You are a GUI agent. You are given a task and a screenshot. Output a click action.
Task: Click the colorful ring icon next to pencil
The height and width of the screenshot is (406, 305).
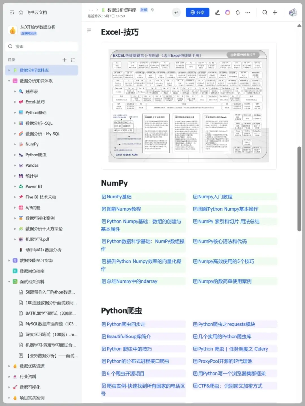point(228,12)
